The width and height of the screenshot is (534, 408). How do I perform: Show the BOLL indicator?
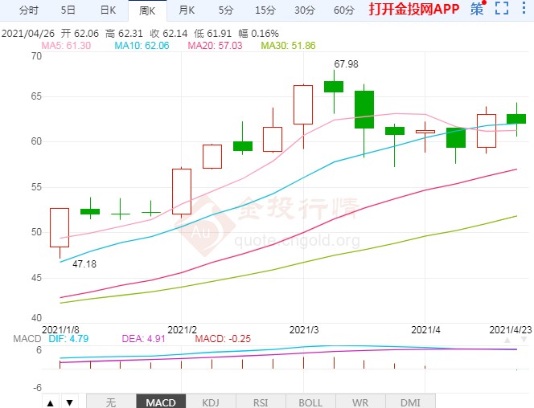pyautogui.click(x=310, y=402)
